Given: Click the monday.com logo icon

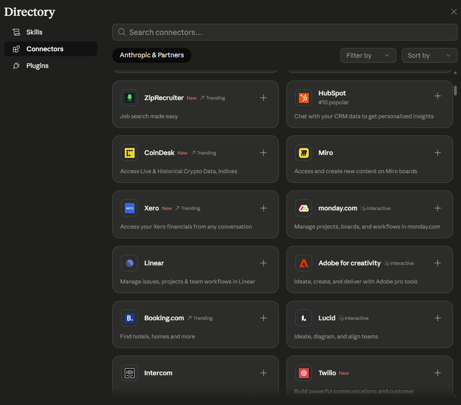Looking at the screenshot, I should [x=304, y=208].
